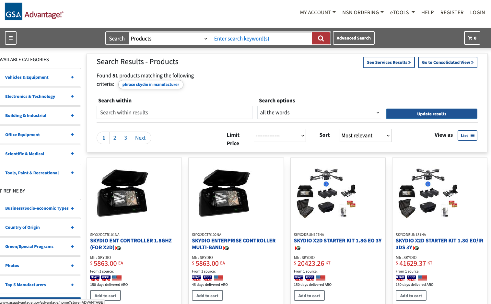Open the Sort dropdown showing Most relevant
491x304 pixels.
tap(365, 135)
